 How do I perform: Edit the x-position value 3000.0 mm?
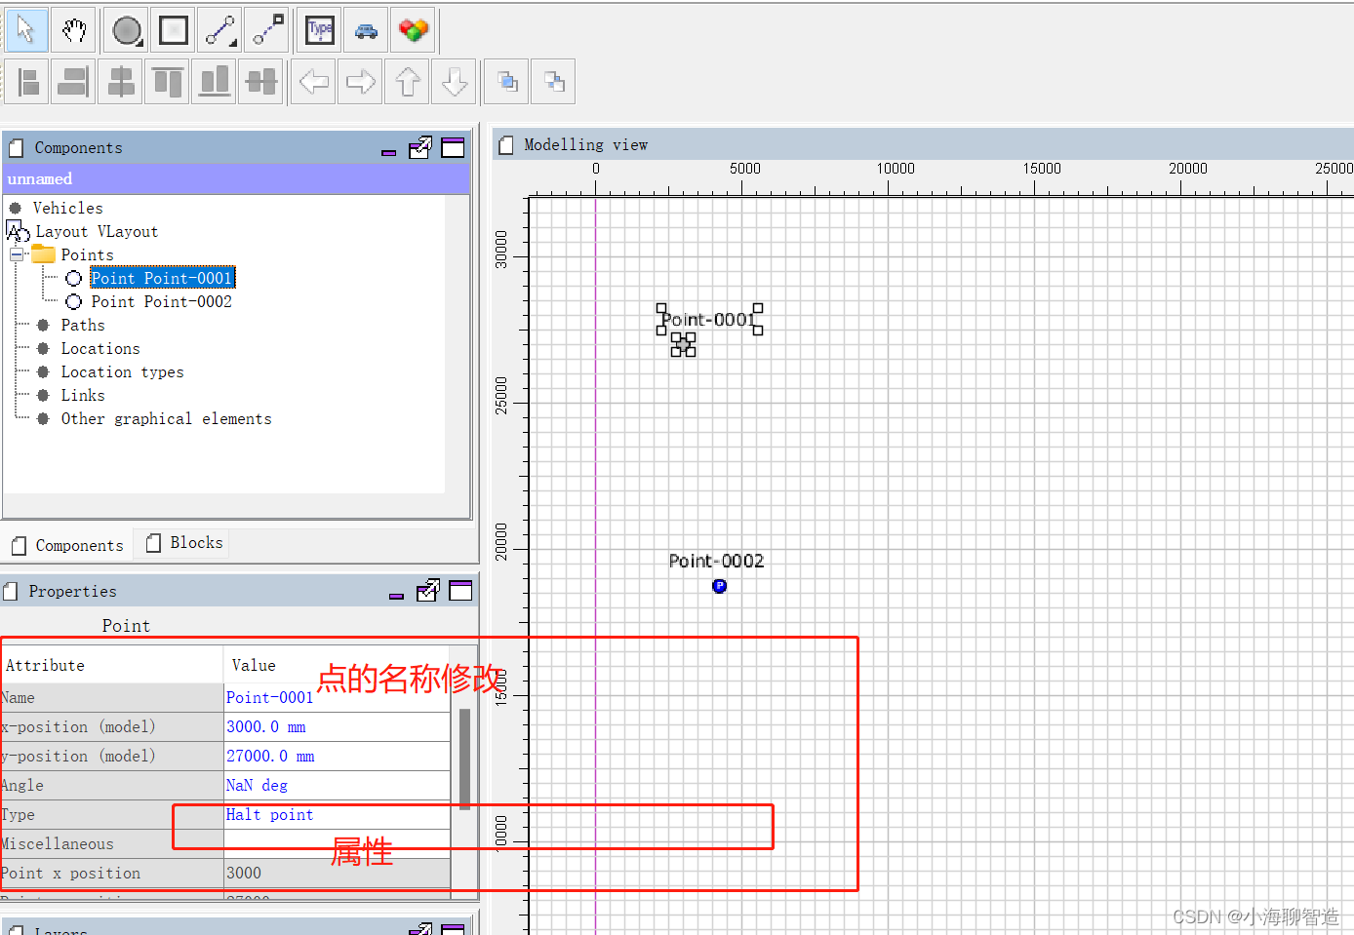click(337, 726)
